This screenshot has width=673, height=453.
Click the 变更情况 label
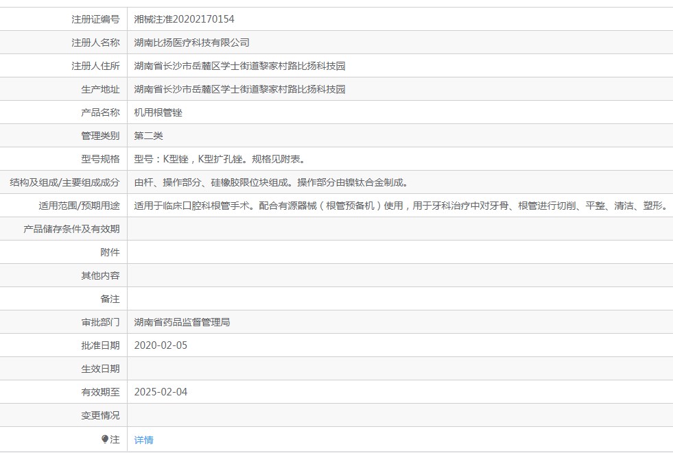tap(100, 415)
